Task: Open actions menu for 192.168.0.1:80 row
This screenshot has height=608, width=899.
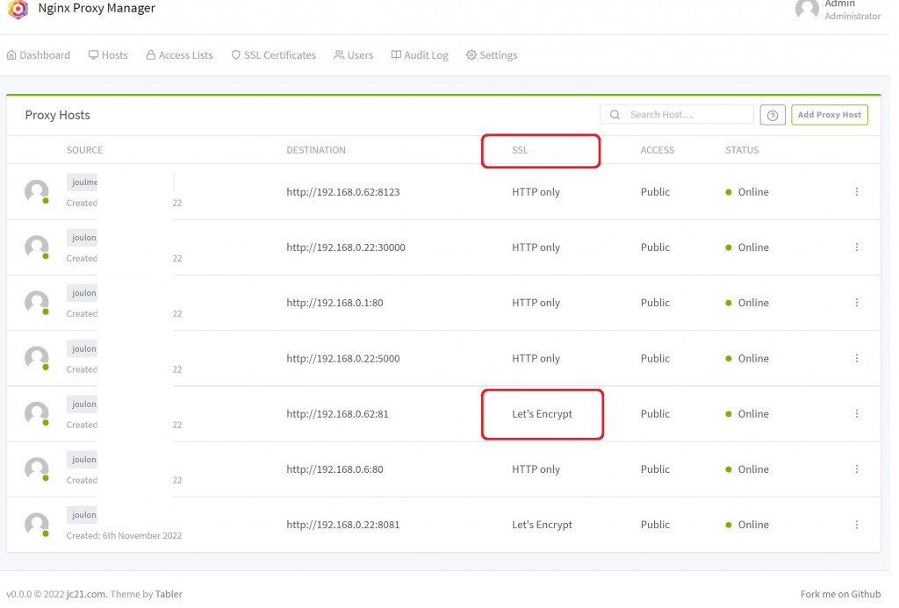Action: 857,303
